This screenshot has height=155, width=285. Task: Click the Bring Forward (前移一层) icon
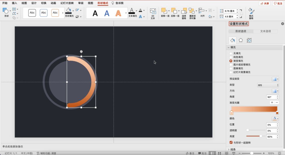click(x=164, y=11)
